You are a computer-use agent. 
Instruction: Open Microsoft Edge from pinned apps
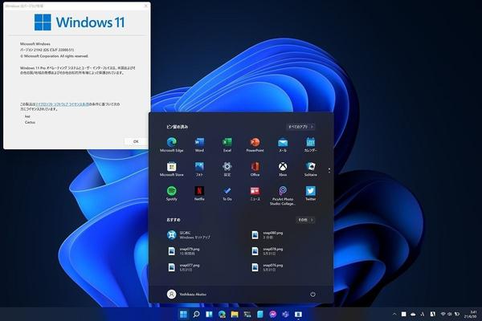coord(171,144)
